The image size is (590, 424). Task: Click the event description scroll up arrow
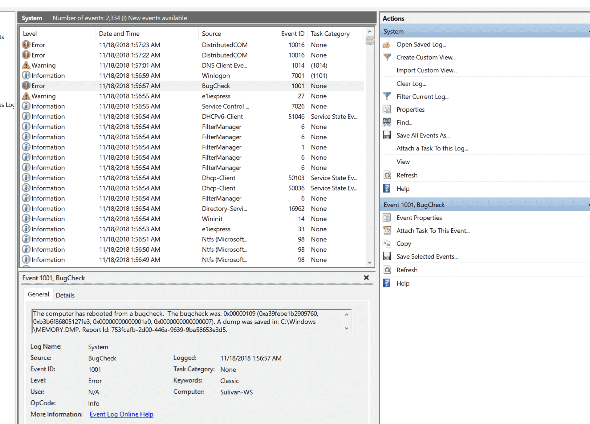pyautogui.click(x=347, y=314)
